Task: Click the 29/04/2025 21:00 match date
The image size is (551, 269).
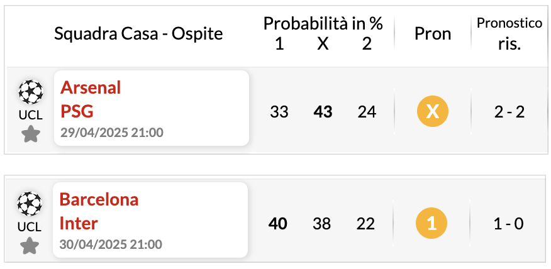Action: tap(112, 133)
